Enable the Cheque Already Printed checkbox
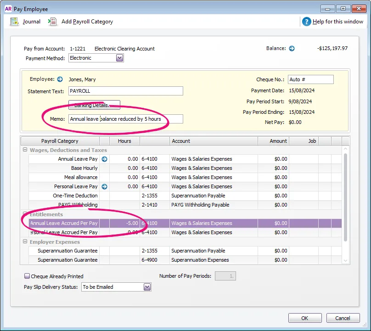The image size is (371, 331). pyautogui.click(x=26, y=275)
